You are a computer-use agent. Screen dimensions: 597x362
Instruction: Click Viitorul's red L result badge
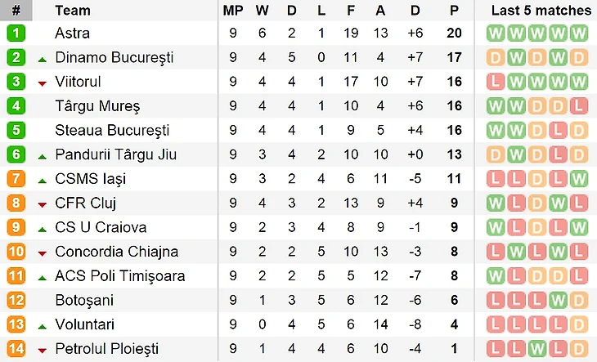(496, 82)
